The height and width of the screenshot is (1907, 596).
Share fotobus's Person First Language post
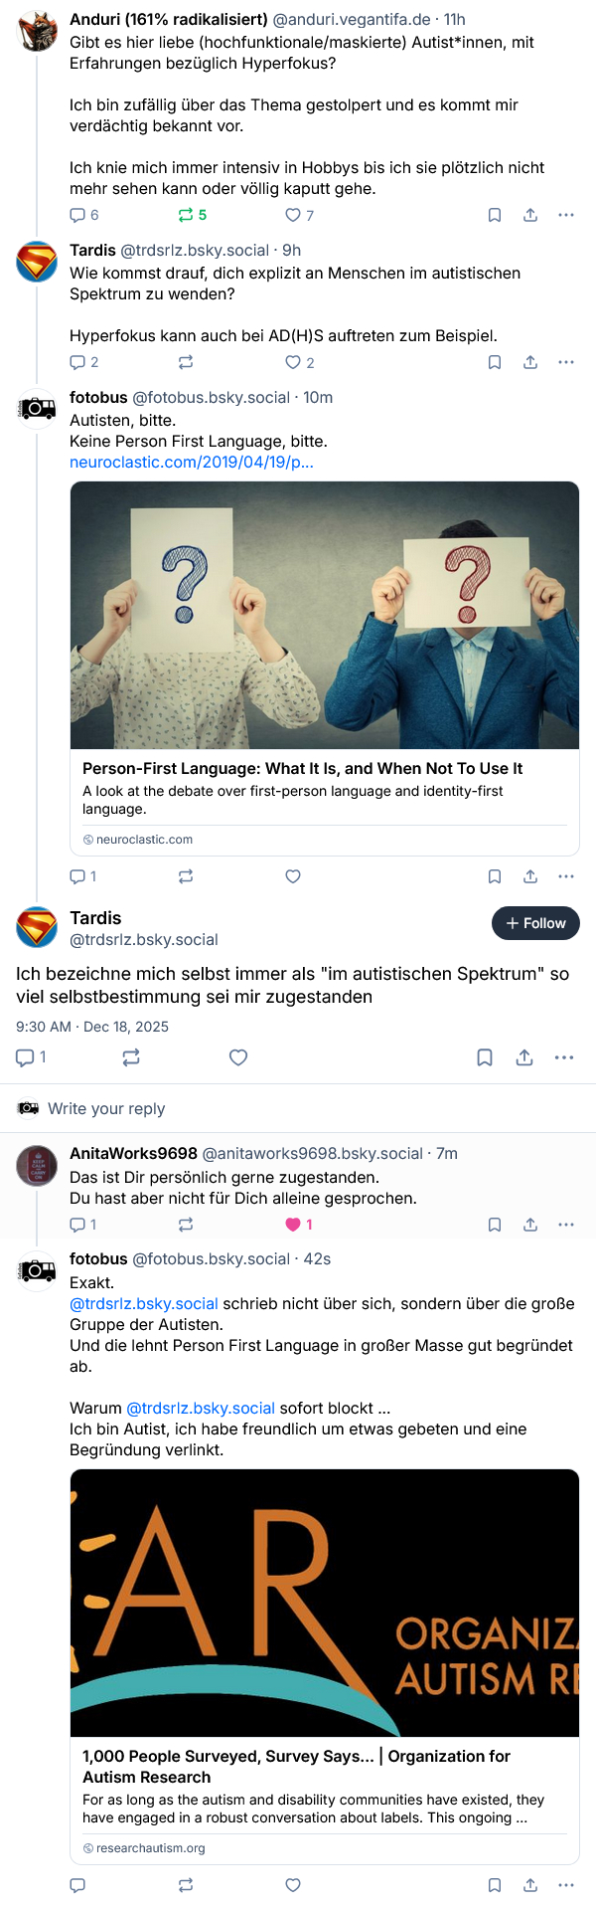click(530, 876)
